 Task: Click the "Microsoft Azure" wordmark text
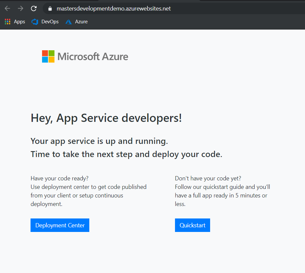(93, 57)
